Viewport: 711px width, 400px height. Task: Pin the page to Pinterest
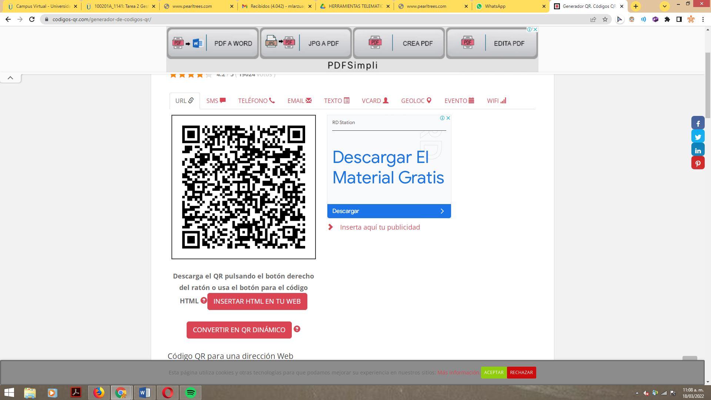click(698, 163)
